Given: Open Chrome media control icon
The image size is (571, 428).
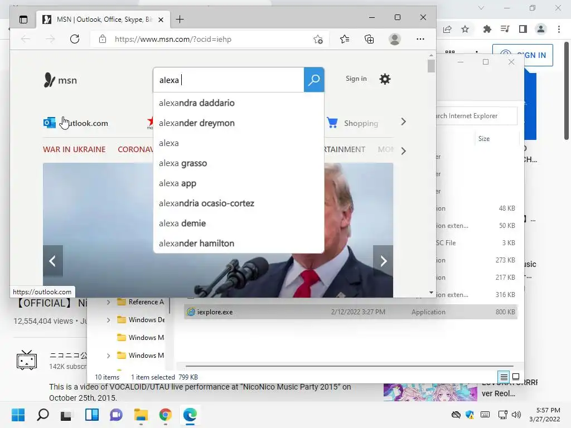Looking at the screenshot, I should click(505, 29).
